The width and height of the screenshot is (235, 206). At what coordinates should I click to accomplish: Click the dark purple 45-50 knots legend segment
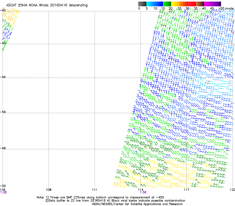(x=217, y=4)
